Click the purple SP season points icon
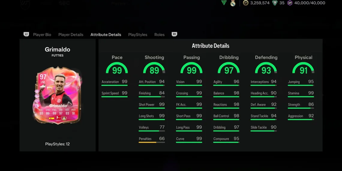Viewport: 342px width, 171px height. (x=290, y=3)
